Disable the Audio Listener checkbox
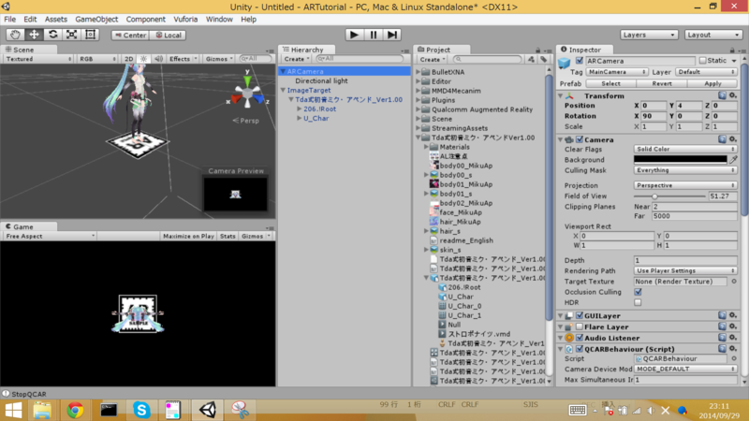The width and height of the screenshot is (749, 421). click(x=580, y=338)
